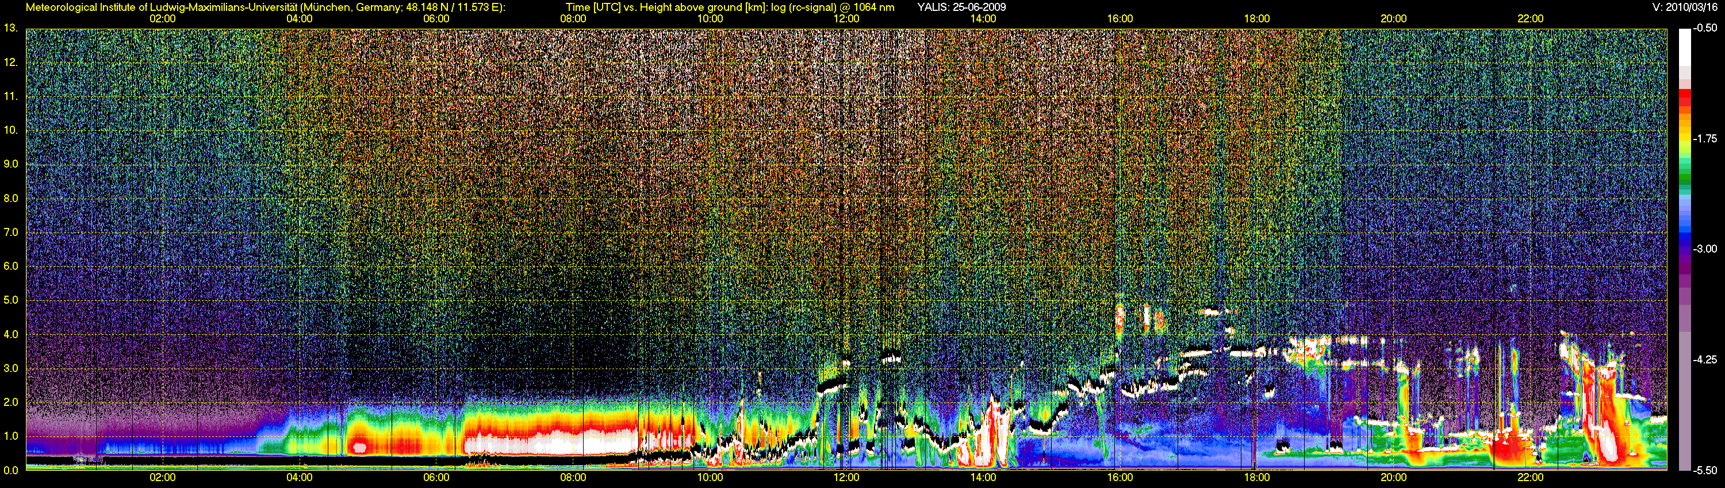Click '02:00' on the top time axis
This screenshot has height=488, width=1725.
pos(163,19)
